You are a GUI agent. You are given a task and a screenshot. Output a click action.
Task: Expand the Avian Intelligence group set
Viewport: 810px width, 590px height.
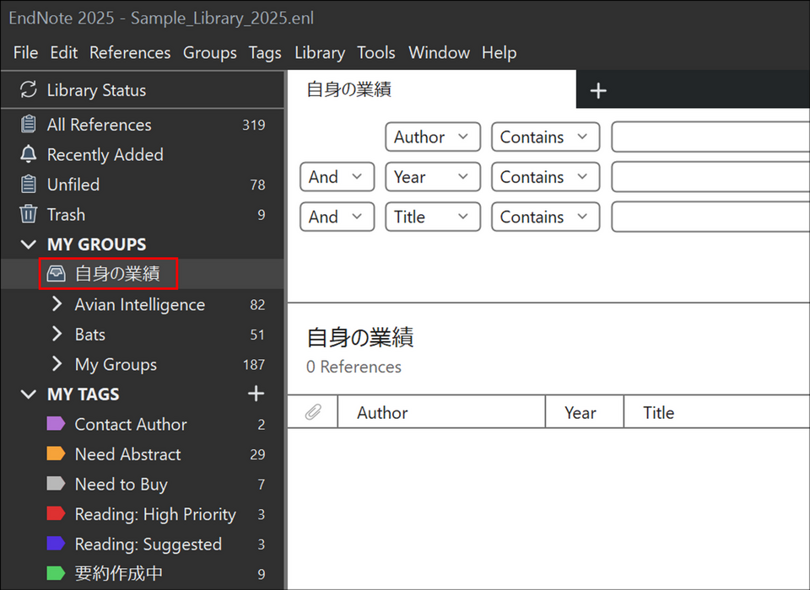57,304
